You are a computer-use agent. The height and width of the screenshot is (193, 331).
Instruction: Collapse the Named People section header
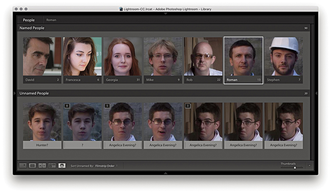pos(32,28)
